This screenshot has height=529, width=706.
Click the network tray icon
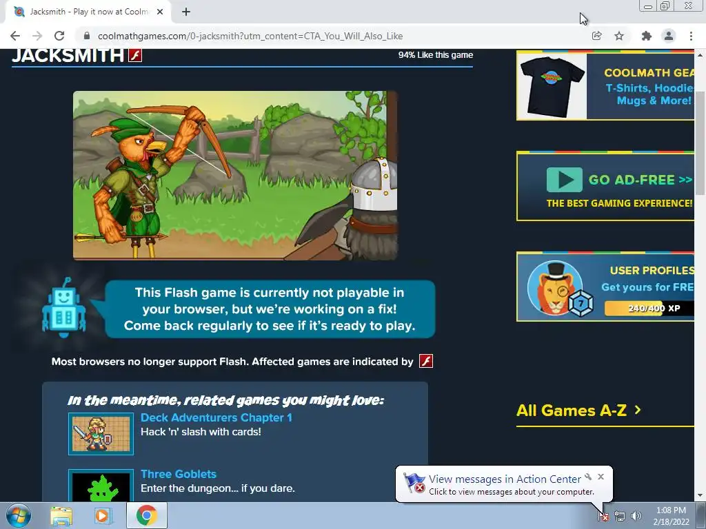(x=620, y=516)
